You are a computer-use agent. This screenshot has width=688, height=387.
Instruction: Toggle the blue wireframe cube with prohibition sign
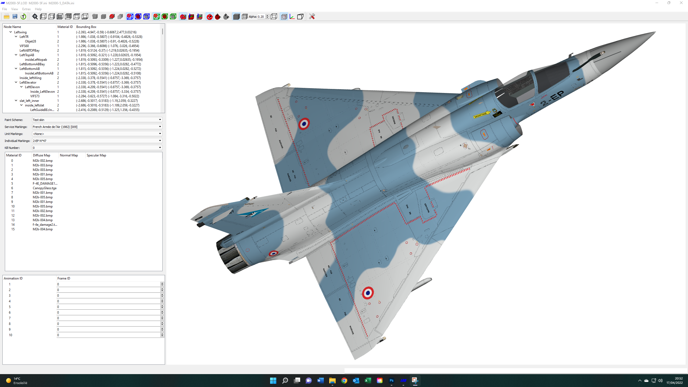coord(130,17)
